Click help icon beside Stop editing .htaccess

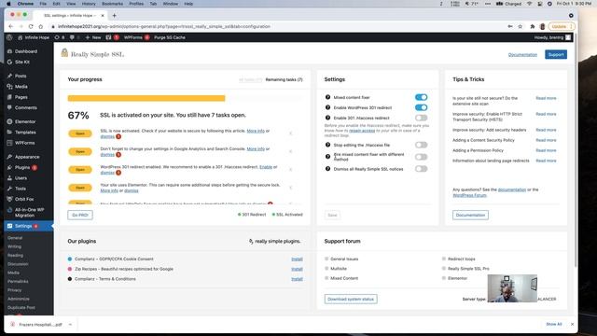(x=327, y=145)
